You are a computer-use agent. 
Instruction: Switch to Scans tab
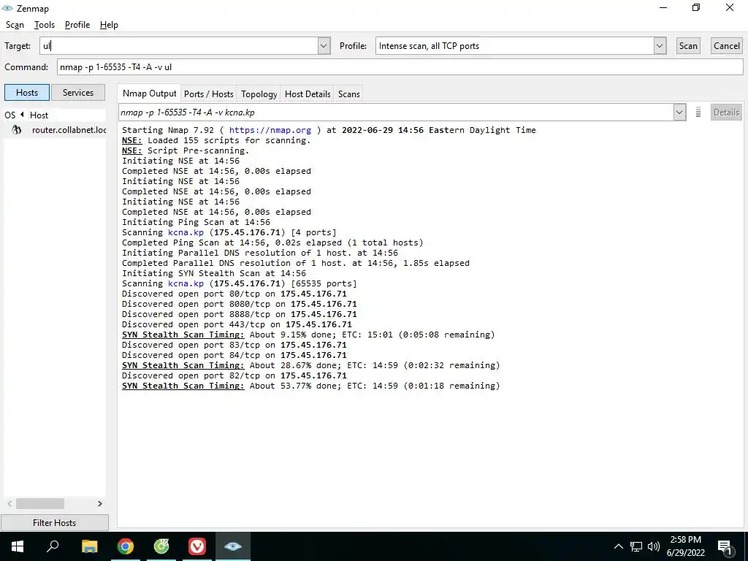pos(348,94)
